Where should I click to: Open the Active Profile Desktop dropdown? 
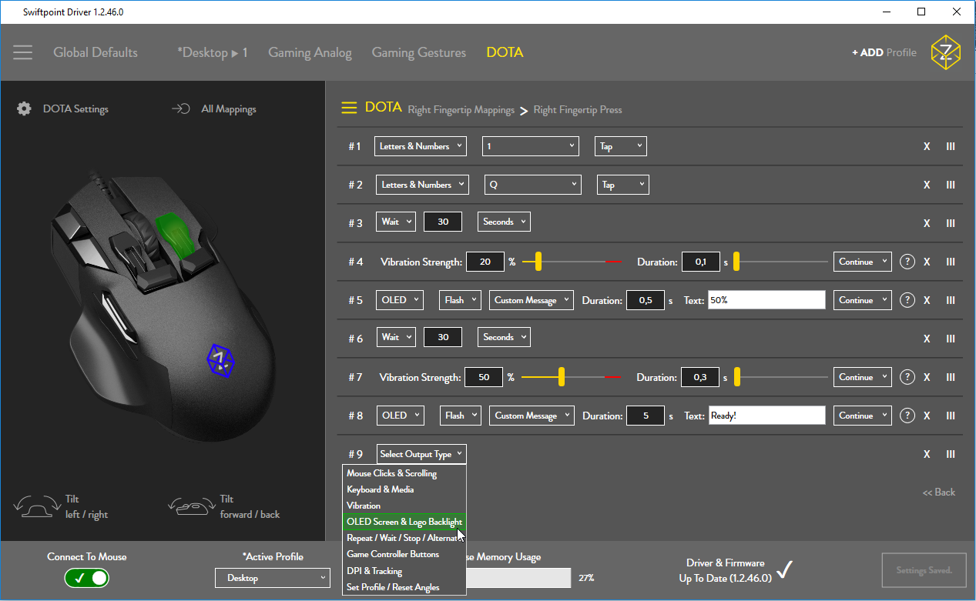point(273,578)
